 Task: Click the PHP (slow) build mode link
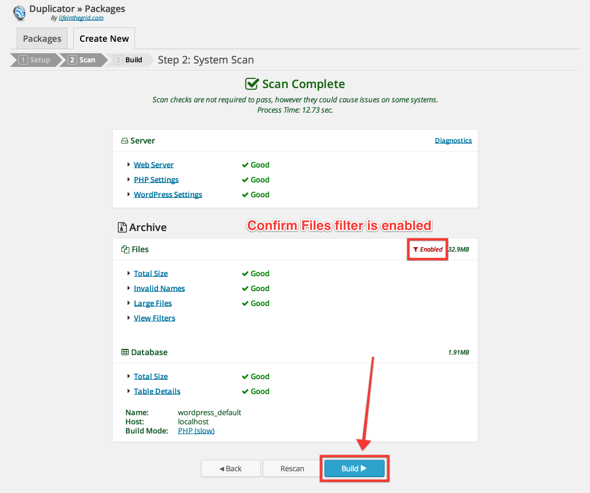[x=196, y=431]
